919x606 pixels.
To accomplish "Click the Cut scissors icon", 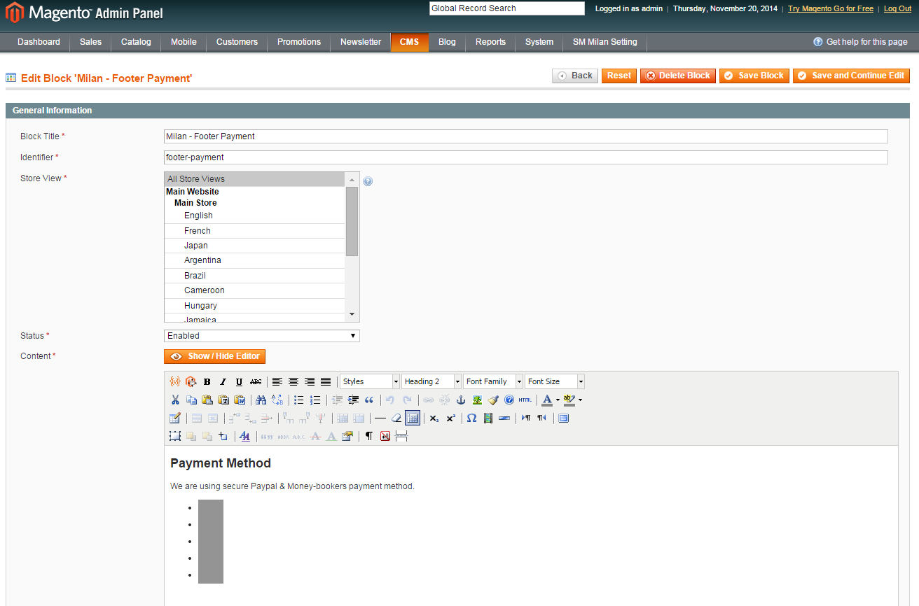I will coord(175,400).
